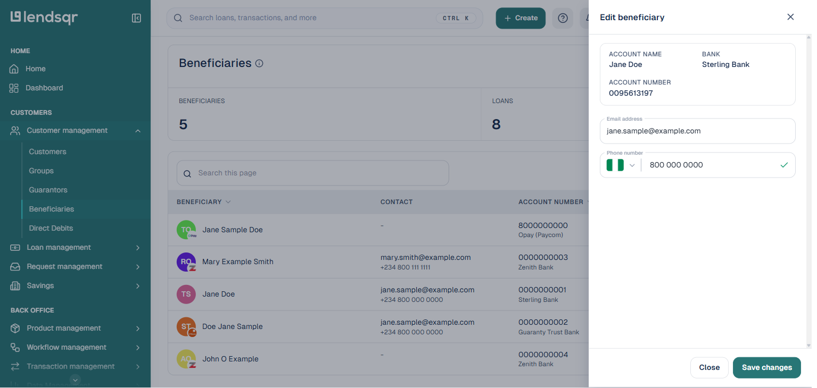Open Groups submenu item
This screenshot has height=388, width=817.
coord(41,171)
